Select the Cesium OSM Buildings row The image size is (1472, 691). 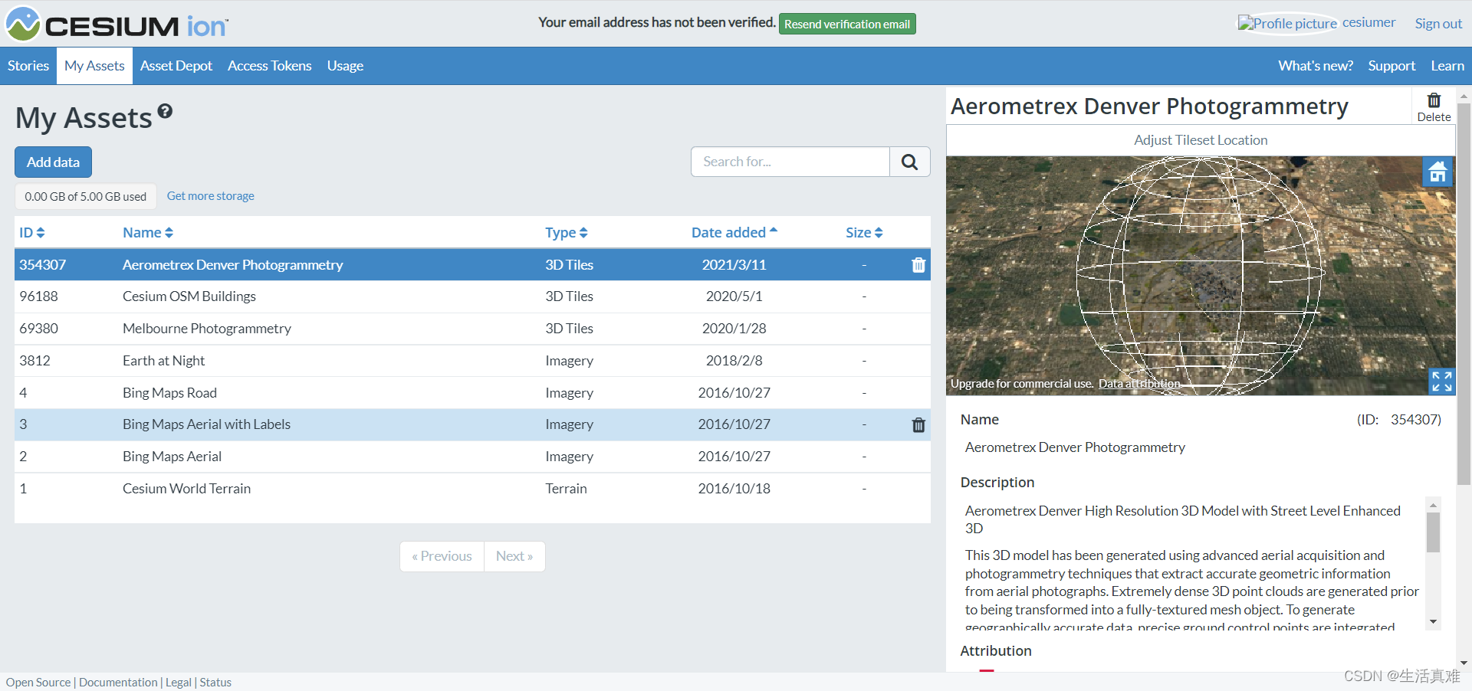click(x=472, y=296)
